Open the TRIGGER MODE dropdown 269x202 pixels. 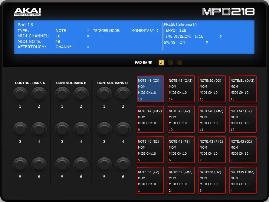click(x=157, y=30)
